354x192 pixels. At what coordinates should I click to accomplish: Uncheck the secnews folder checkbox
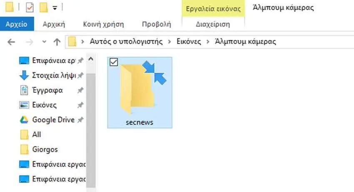(x=114, y=62)
